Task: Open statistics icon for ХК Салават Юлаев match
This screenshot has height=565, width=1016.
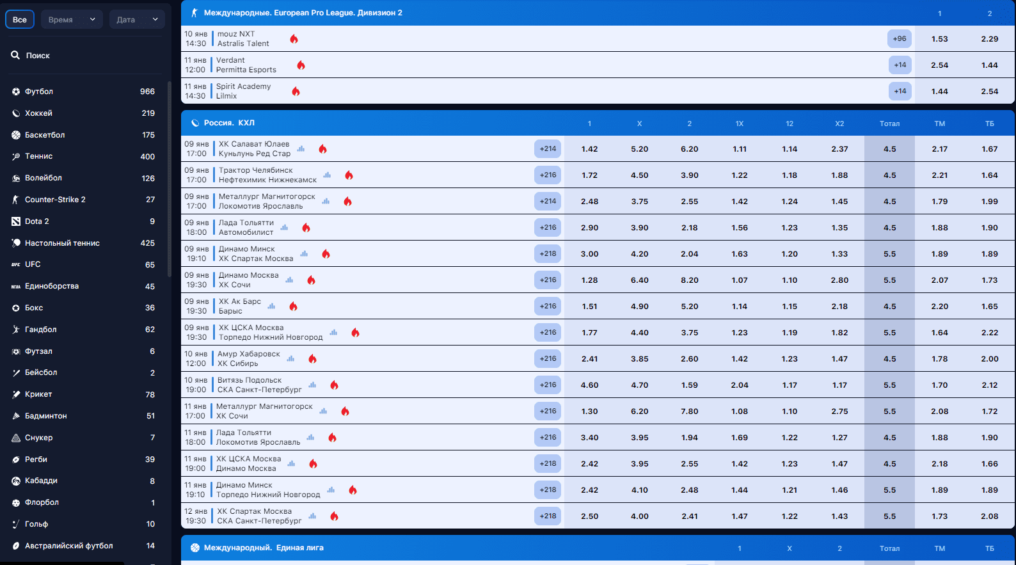Action: pyautogui.click(x=301, y=148)
